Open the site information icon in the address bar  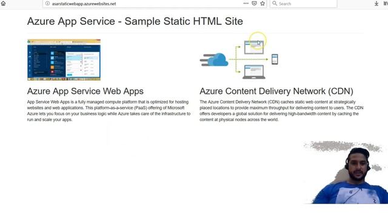[47, 4]
